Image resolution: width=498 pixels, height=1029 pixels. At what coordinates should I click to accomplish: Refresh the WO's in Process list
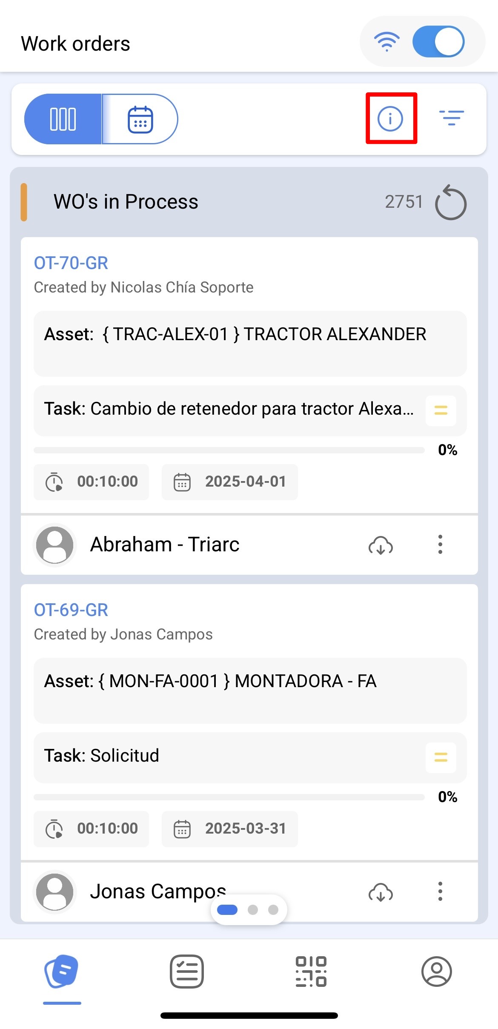click(x=451, y=203)
